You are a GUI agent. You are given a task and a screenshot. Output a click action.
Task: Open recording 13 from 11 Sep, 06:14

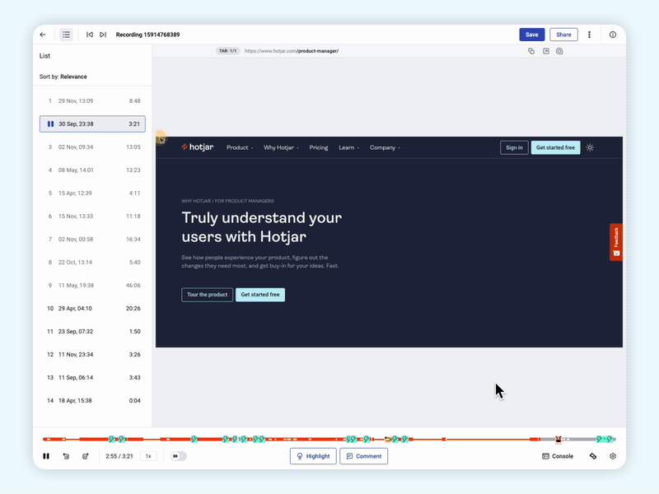tap(92, 378)
